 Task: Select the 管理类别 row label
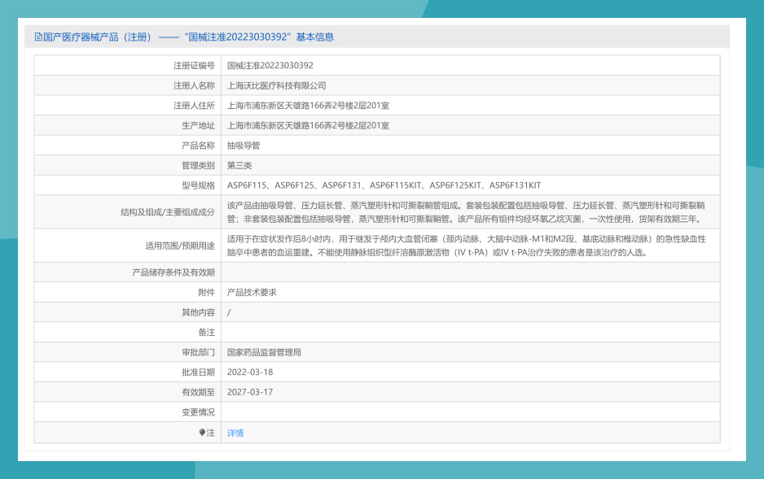point(198,165)
